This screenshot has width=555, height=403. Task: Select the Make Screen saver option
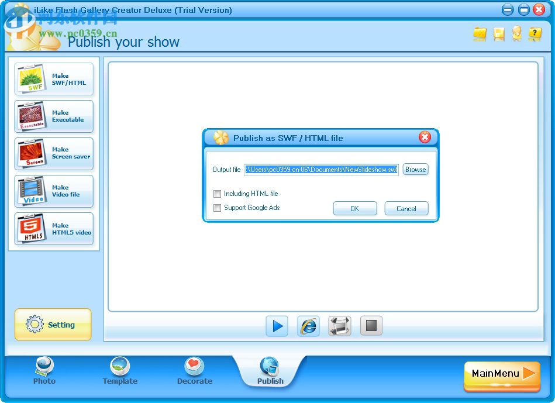[x=54, y=153]
